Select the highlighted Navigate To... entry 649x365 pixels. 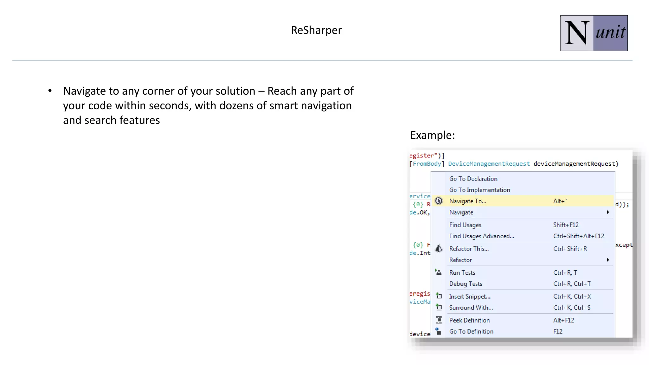523,201
